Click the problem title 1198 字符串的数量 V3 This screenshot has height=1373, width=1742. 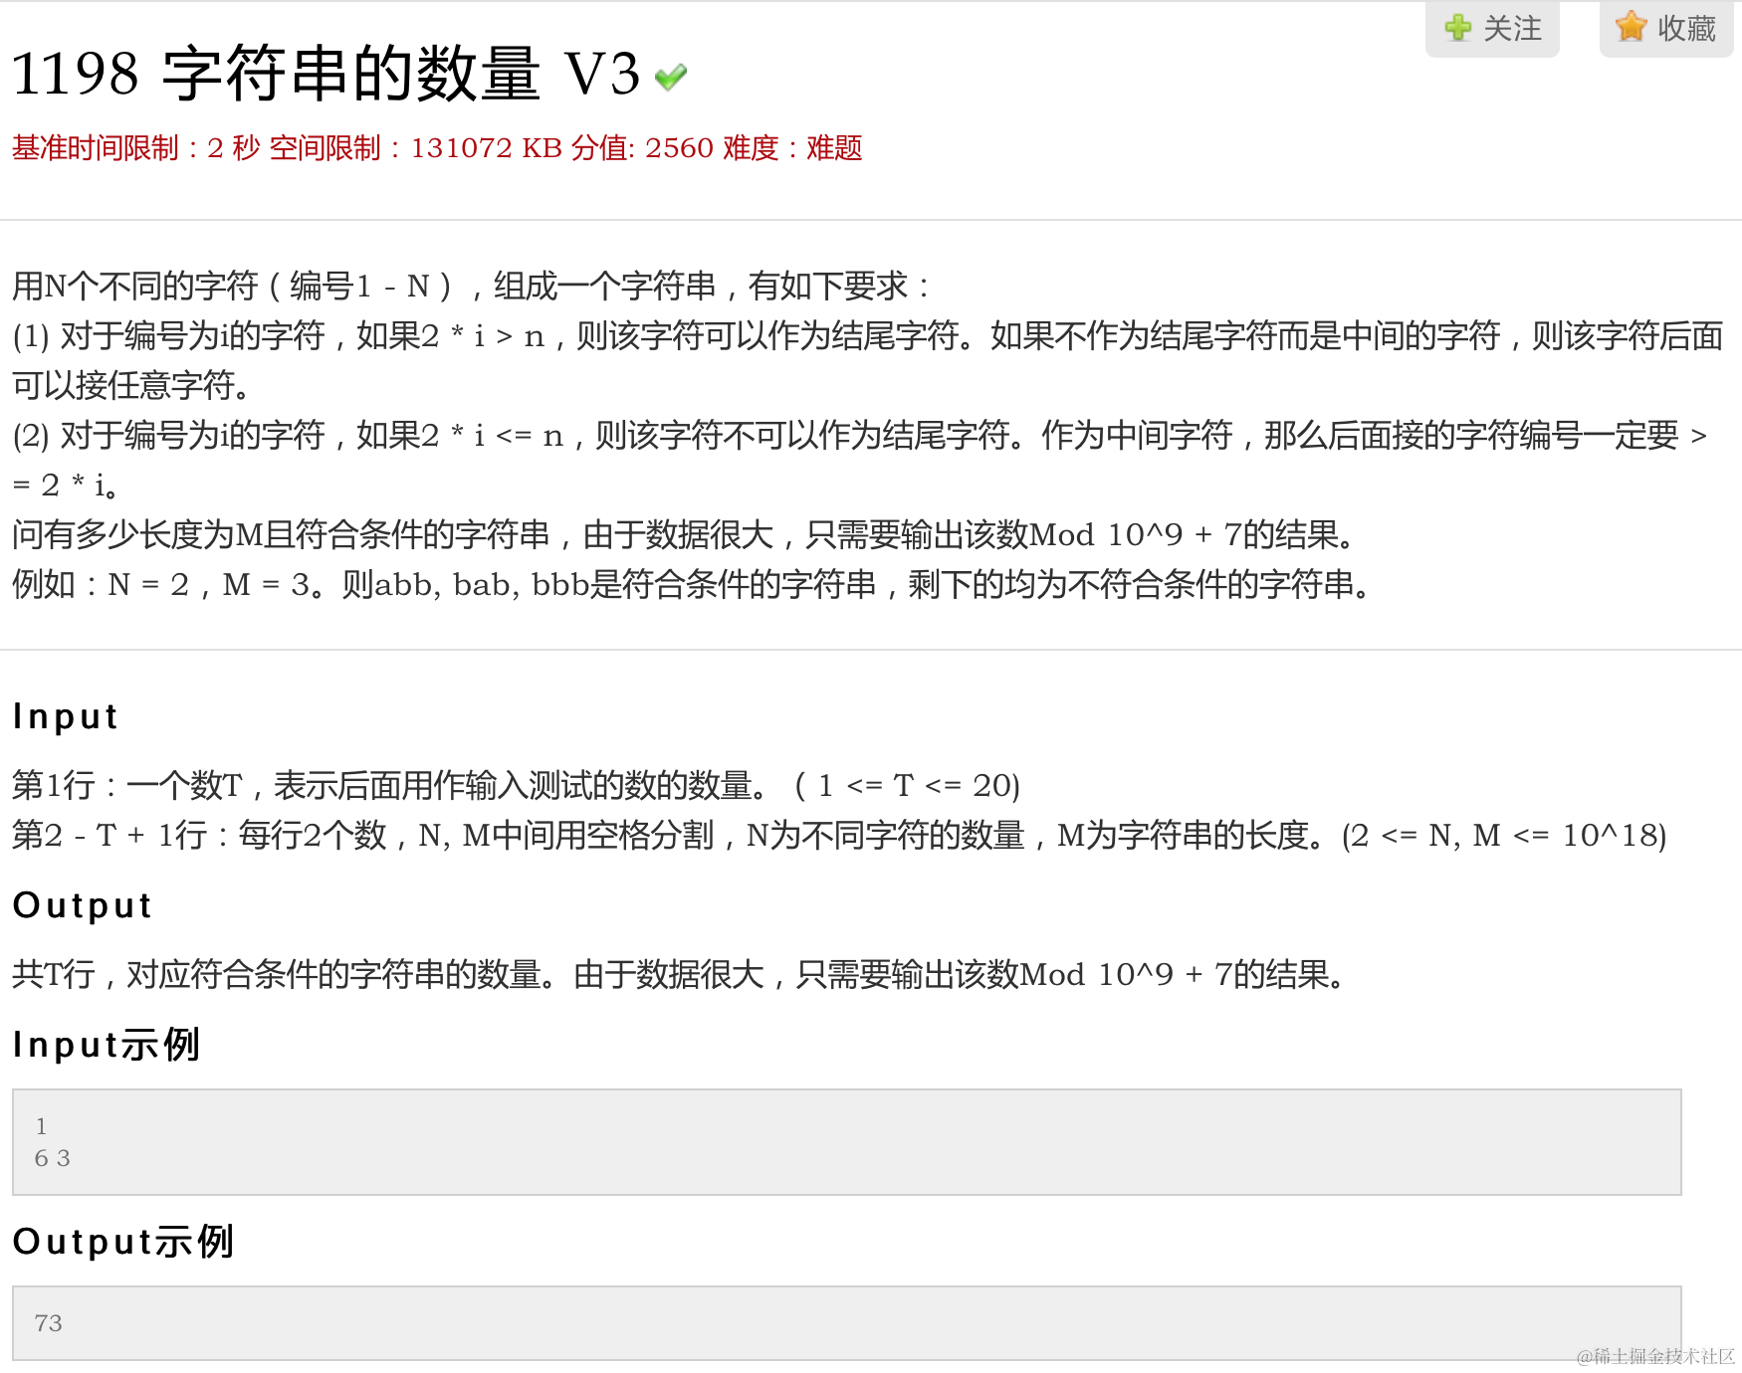point(326,74)
